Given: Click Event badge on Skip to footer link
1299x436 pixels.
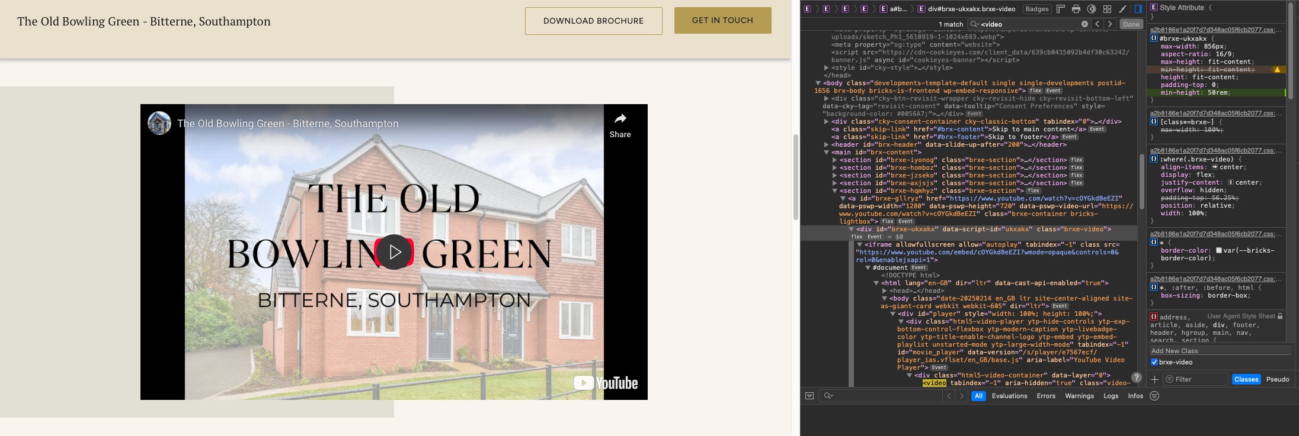Looking at the screenshot, I should (1070, 137).
